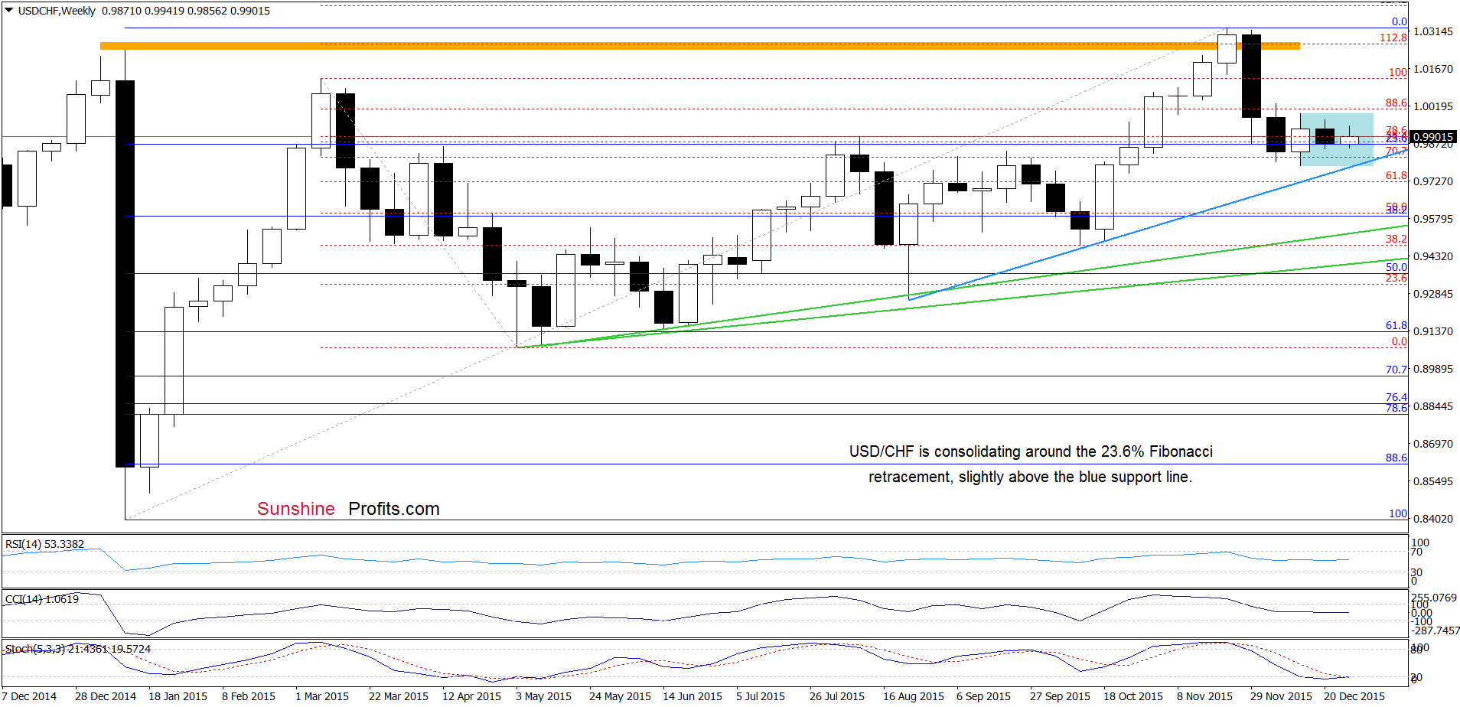The width and height of the screenshot is (1460, 707).
Task: Click the 0.95795 price axis label
Action: pyautogui.click(x=1432, y=219)
